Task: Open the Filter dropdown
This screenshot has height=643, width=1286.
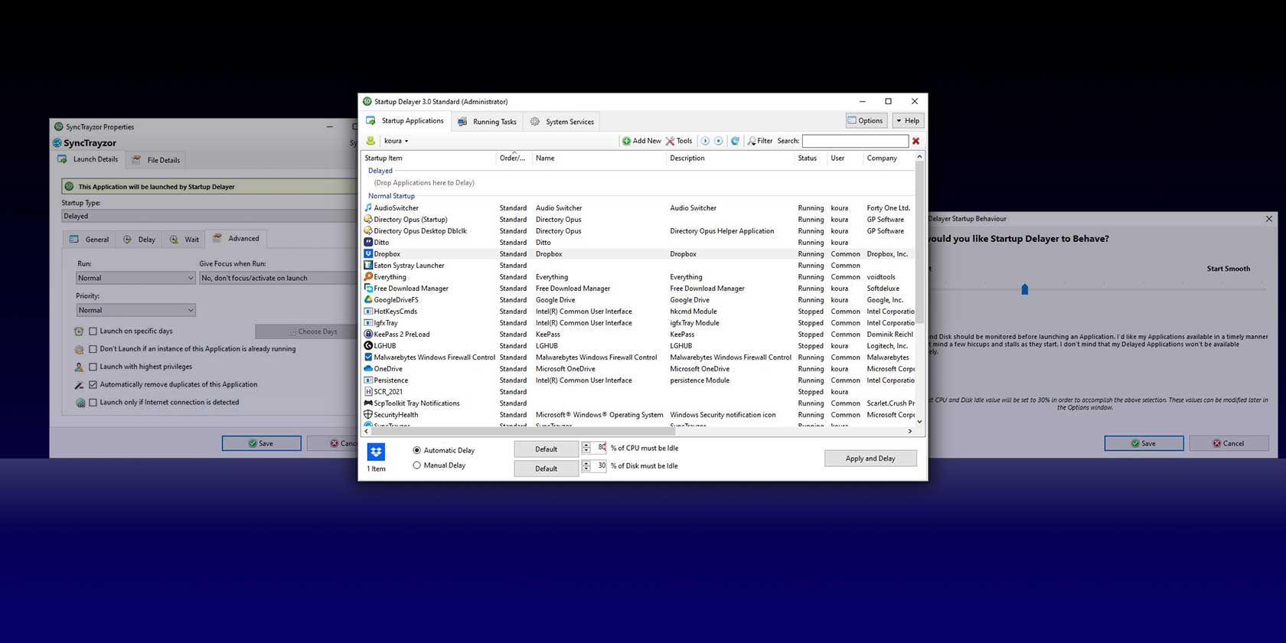Action: (760, 141)
